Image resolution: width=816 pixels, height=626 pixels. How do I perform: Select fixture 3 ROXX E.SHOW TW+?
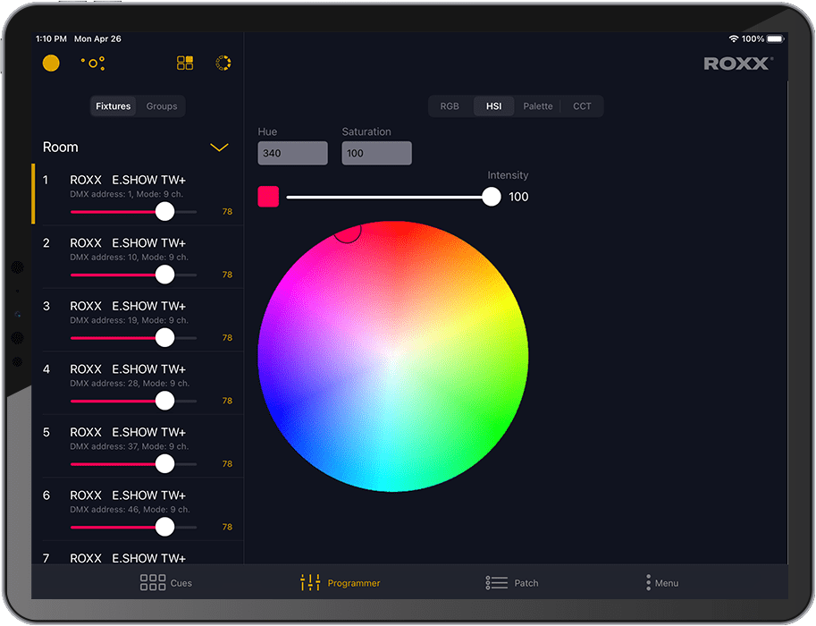[138, 320]
